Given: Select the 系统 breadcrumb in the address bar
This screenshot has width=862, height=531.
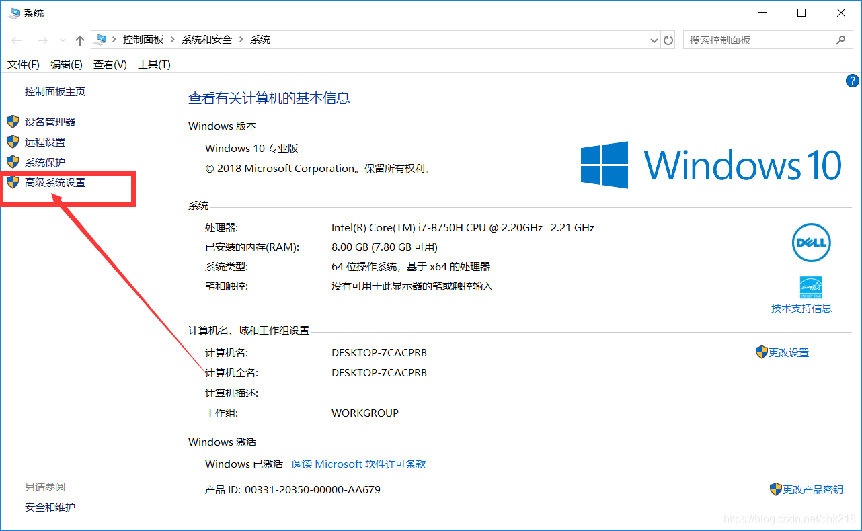Looking at the screenshot, I should [260, 40].
